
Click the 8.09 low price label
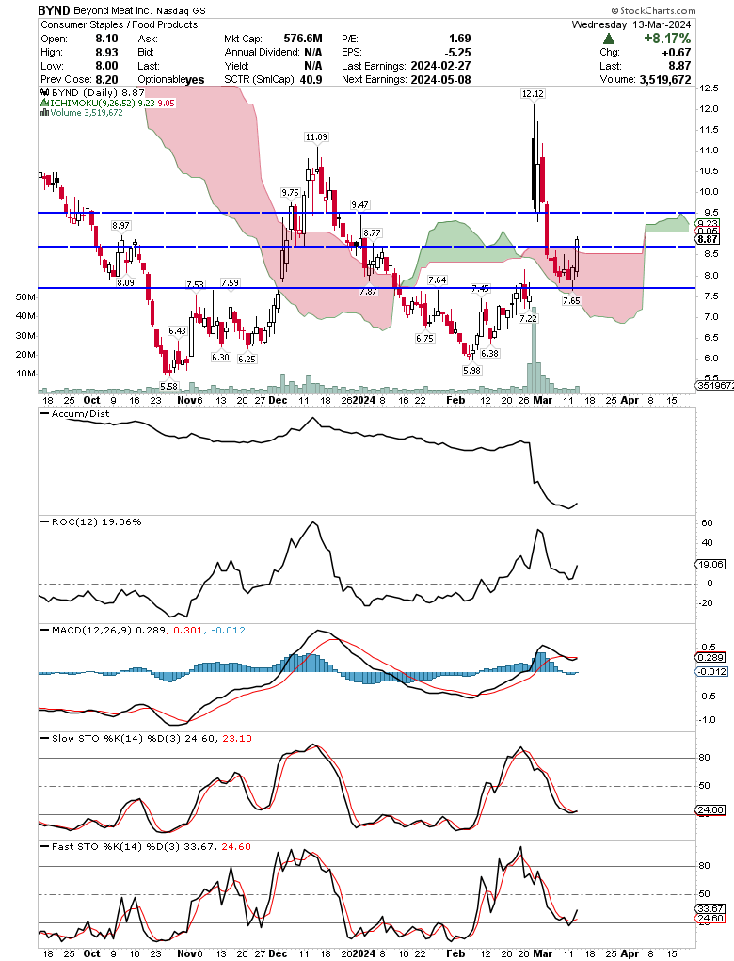[x=125, y=282]
